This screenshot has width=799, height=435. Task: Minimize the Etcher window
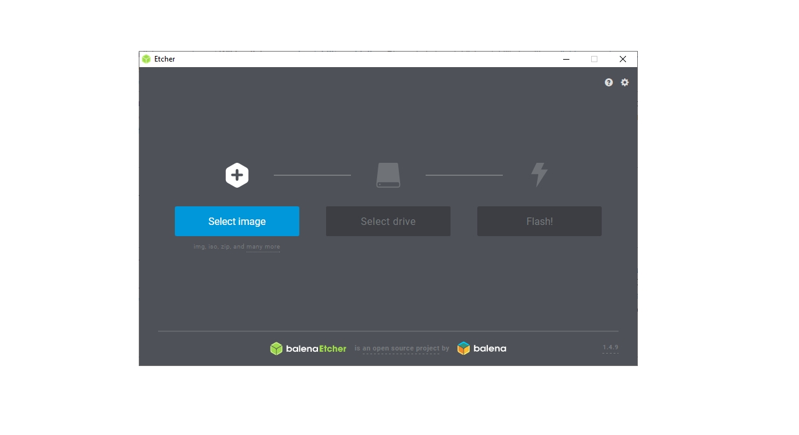[566, 59]
